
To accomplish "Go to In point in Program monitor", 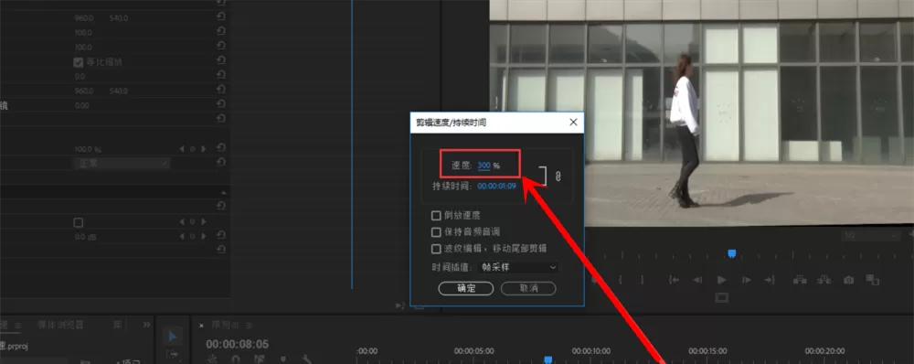I will pyautogui.click(x=675, y=280).
